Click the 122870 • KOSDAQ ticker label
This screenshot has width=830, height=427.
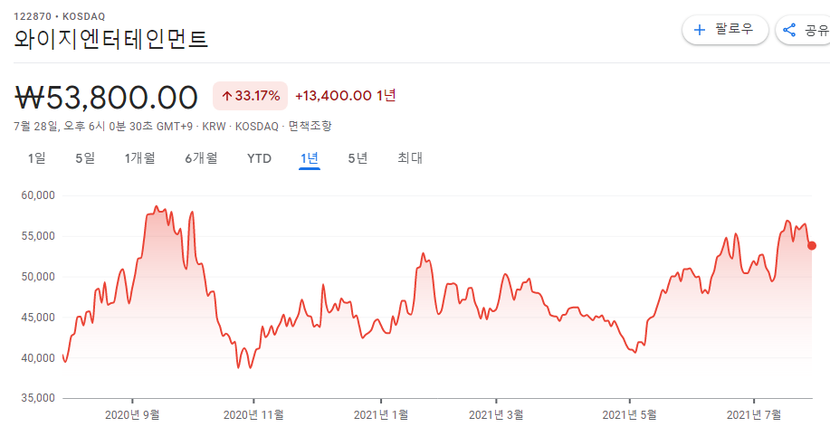tap(60, 16)
